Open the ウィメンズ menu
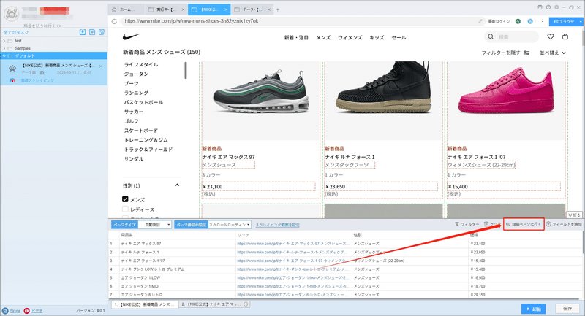The width and height of the screenshot is (585, 316). 350,38
